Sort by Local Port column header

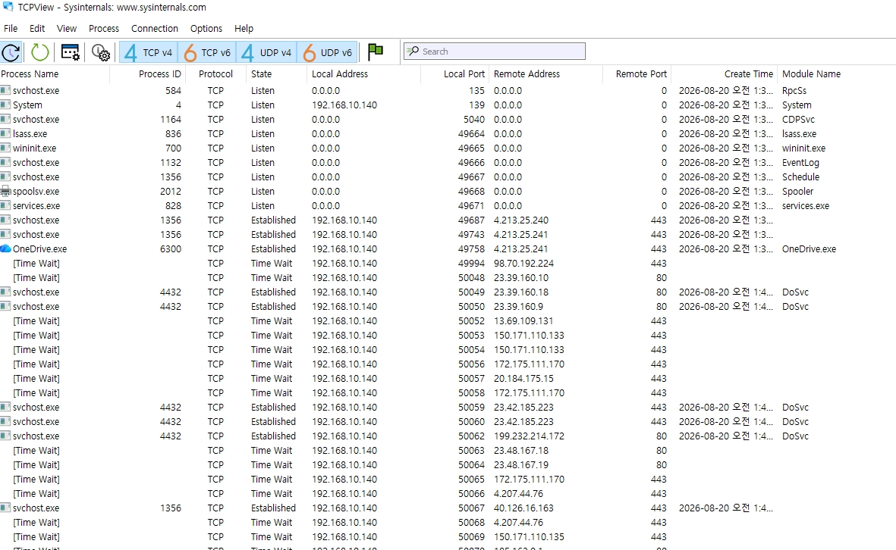point(454,74)
